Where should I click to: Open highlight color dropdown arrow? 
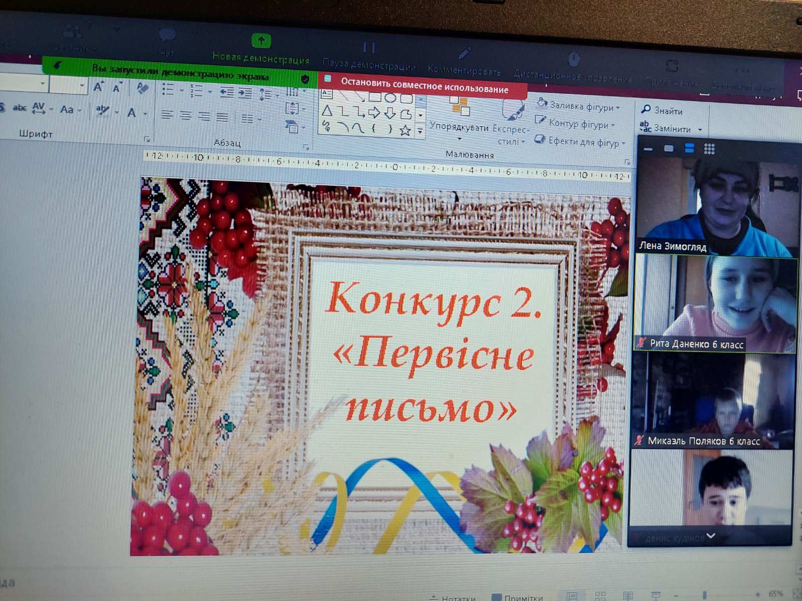coord(116,112)
